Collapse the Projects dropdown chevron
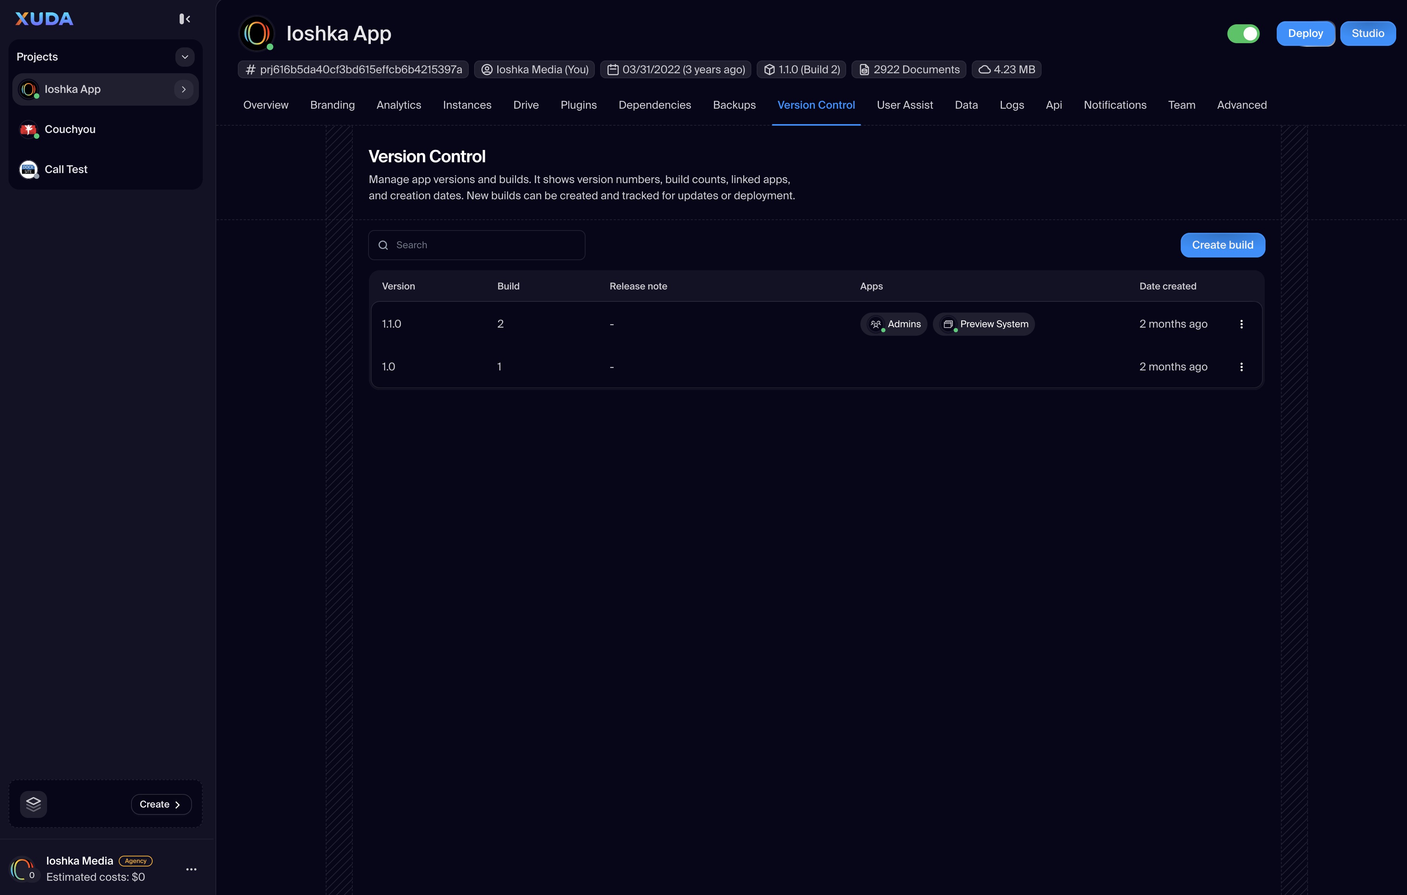1407x895 pixels. 185,57
